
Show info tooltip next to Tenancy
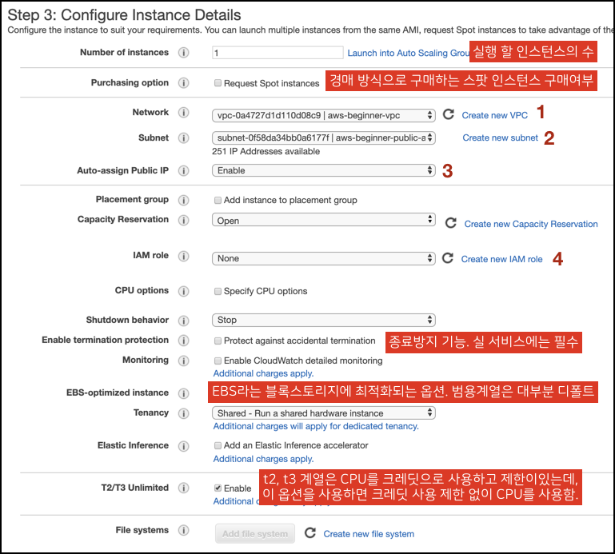pos(184,413)
